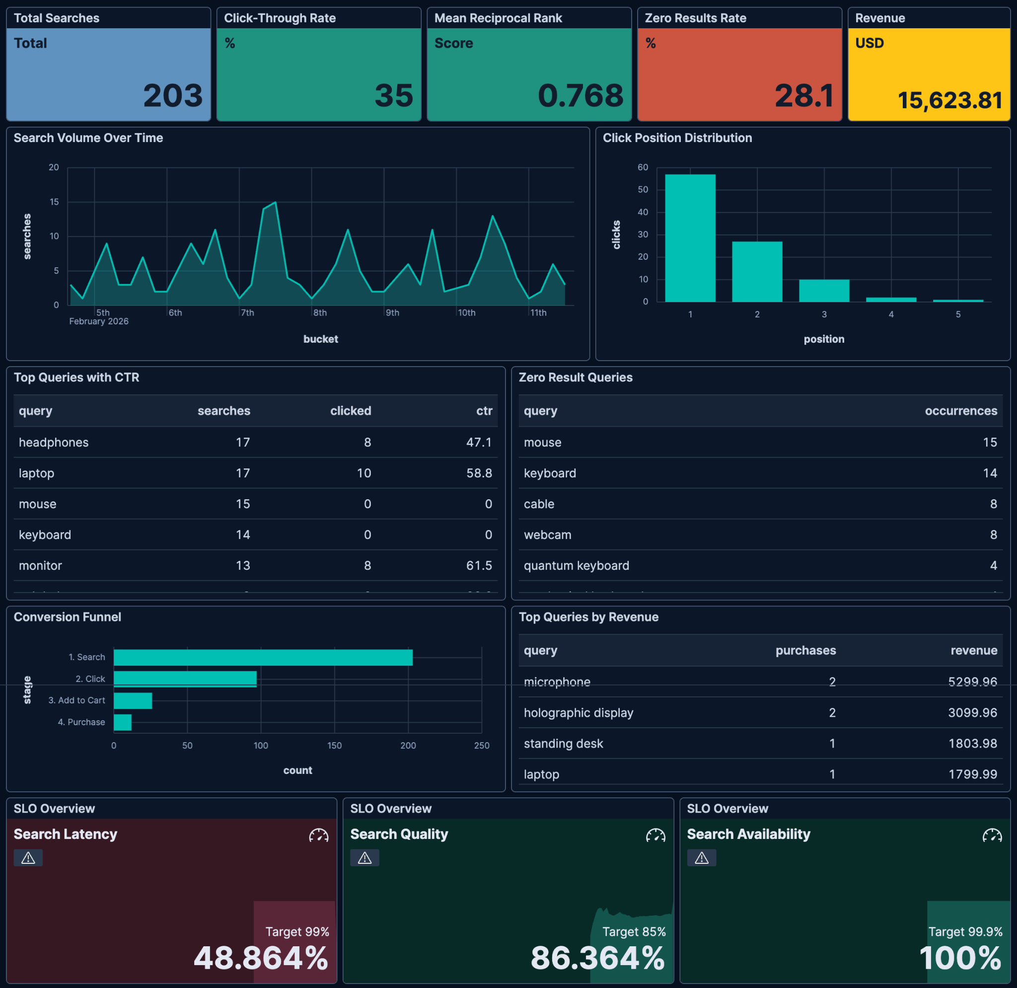Click quantum keyboard zero result query
Screen dimensions: 1017x988
pos(577,565)
